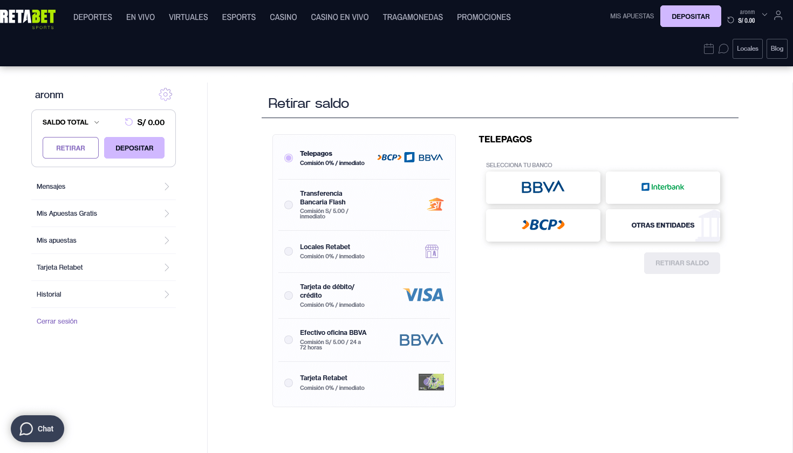Click the Retirar button in sidebar
This screenshot has height=453, width=793.
tap(71, 148)
